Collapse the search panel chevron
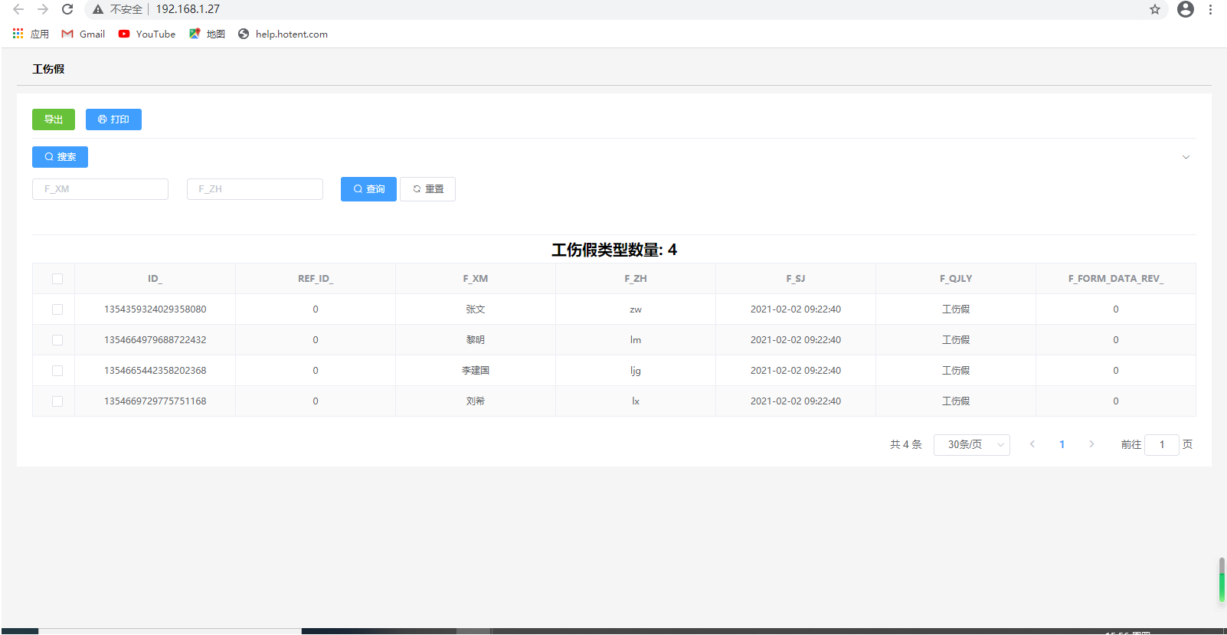Viewport: 1227px width, 635px height. point(1186,157)
